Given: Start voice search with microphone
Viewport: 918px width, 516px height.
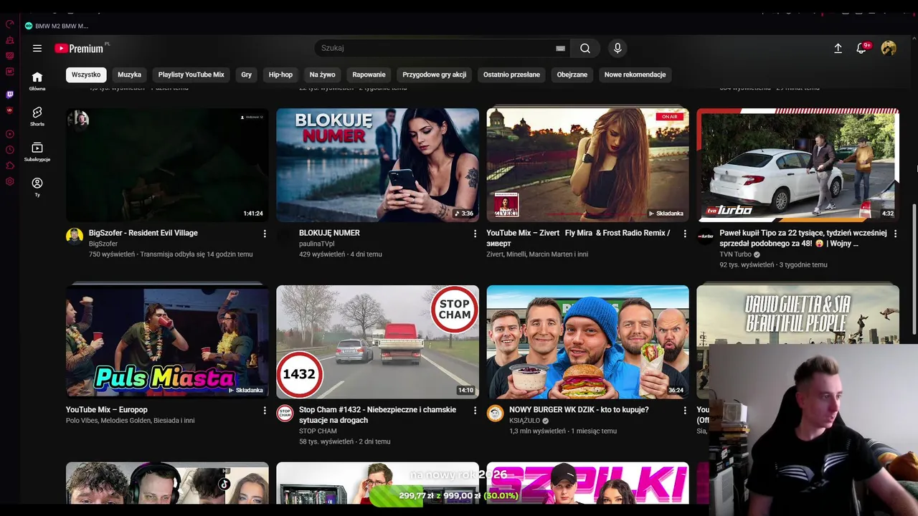Looking at the screenshot, I should click(617, 48).
